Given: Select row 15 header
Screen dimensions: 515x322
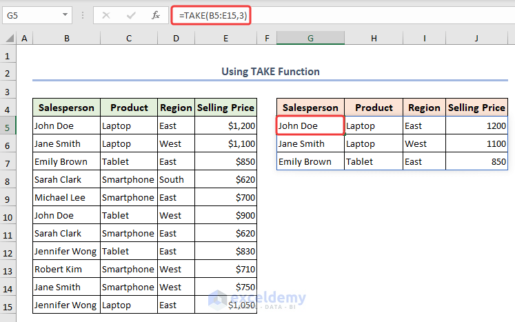Looking at the screenshot, I should 8,305.
